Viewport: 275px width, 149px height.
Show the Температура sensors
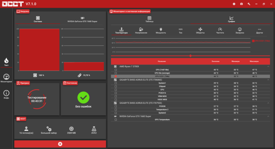pyautogui.click(x=121, y=31)
